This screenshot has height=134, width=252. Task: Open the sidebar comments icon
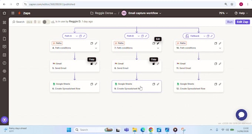coord(4,47)
